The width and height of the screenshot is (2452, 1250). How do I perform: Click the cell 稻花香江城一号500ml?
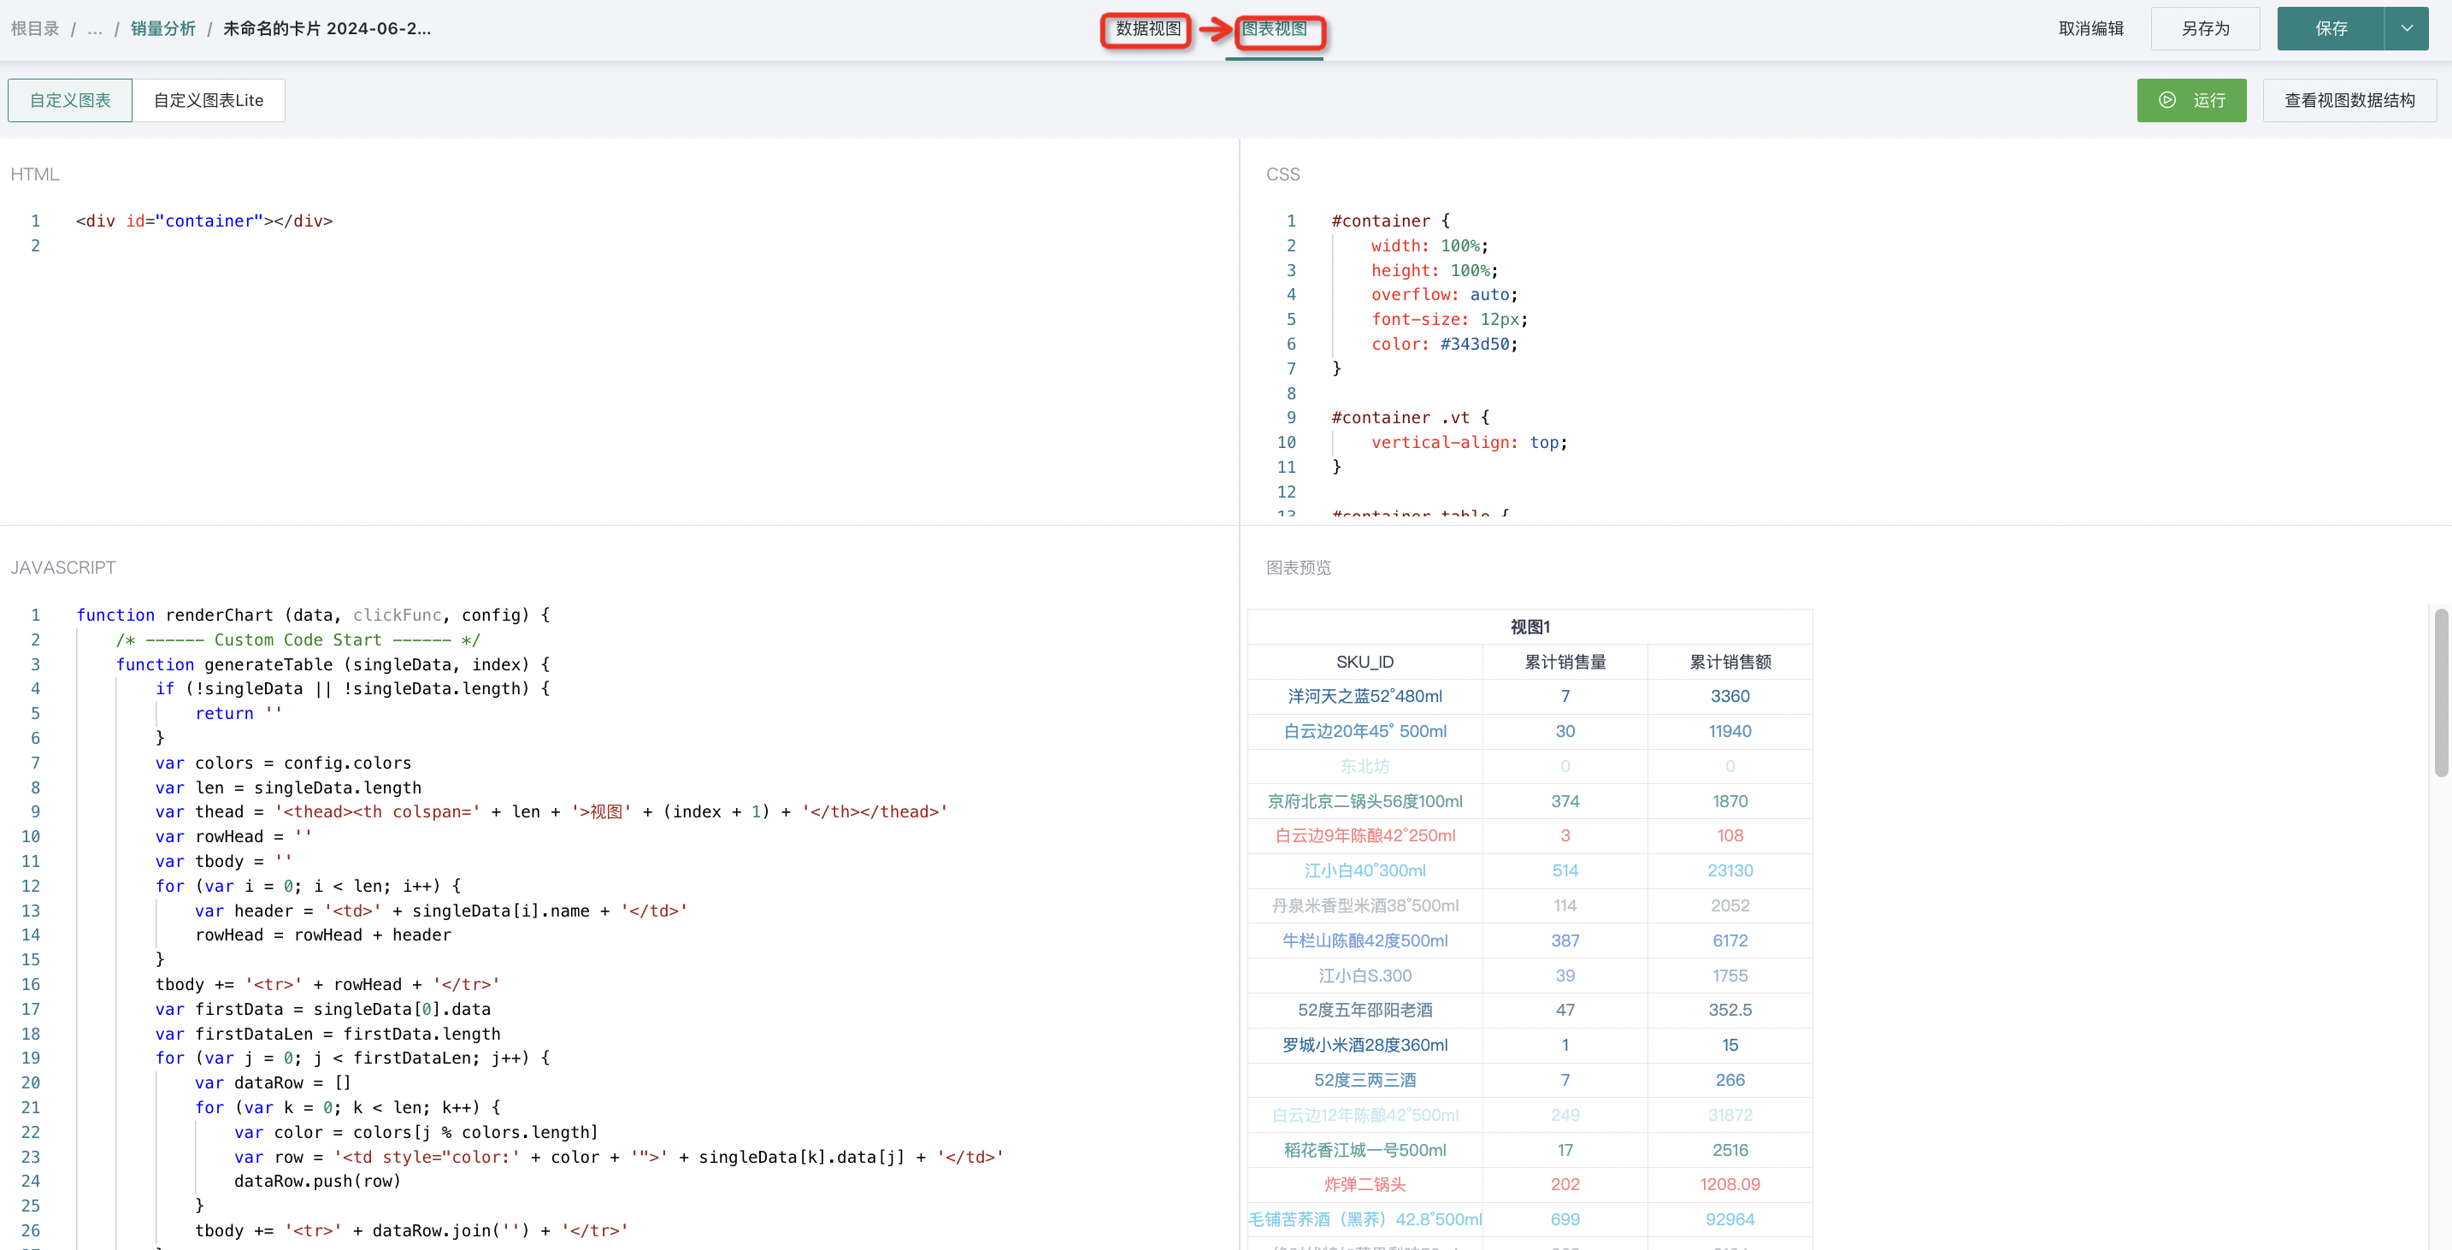point(1364,1150)
